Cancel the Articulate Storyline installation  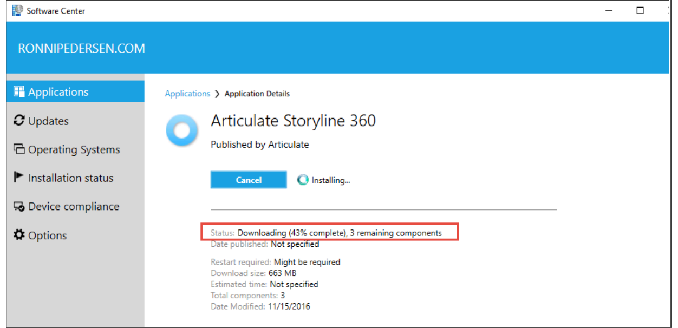(x=249, y=180)
